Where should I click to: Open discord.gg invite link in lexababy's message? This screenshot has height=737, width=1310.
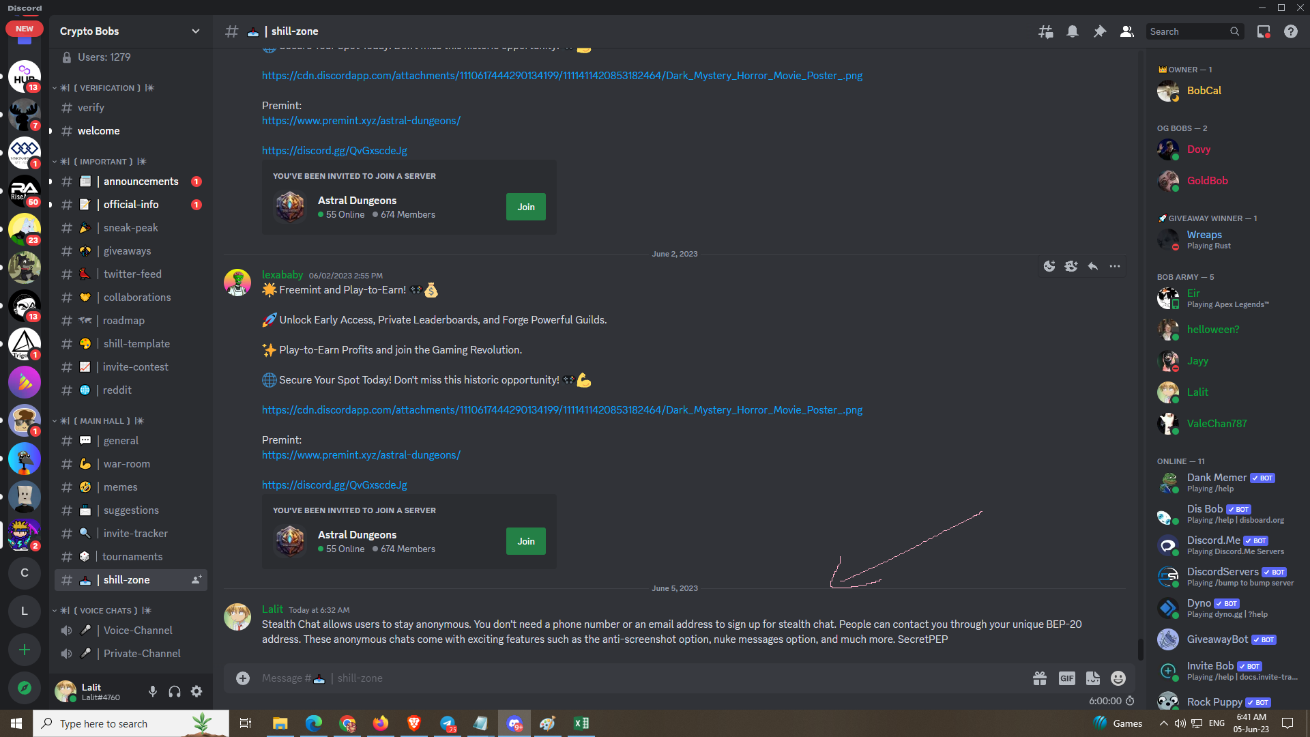pyautogui.click(x=334, y=485)
